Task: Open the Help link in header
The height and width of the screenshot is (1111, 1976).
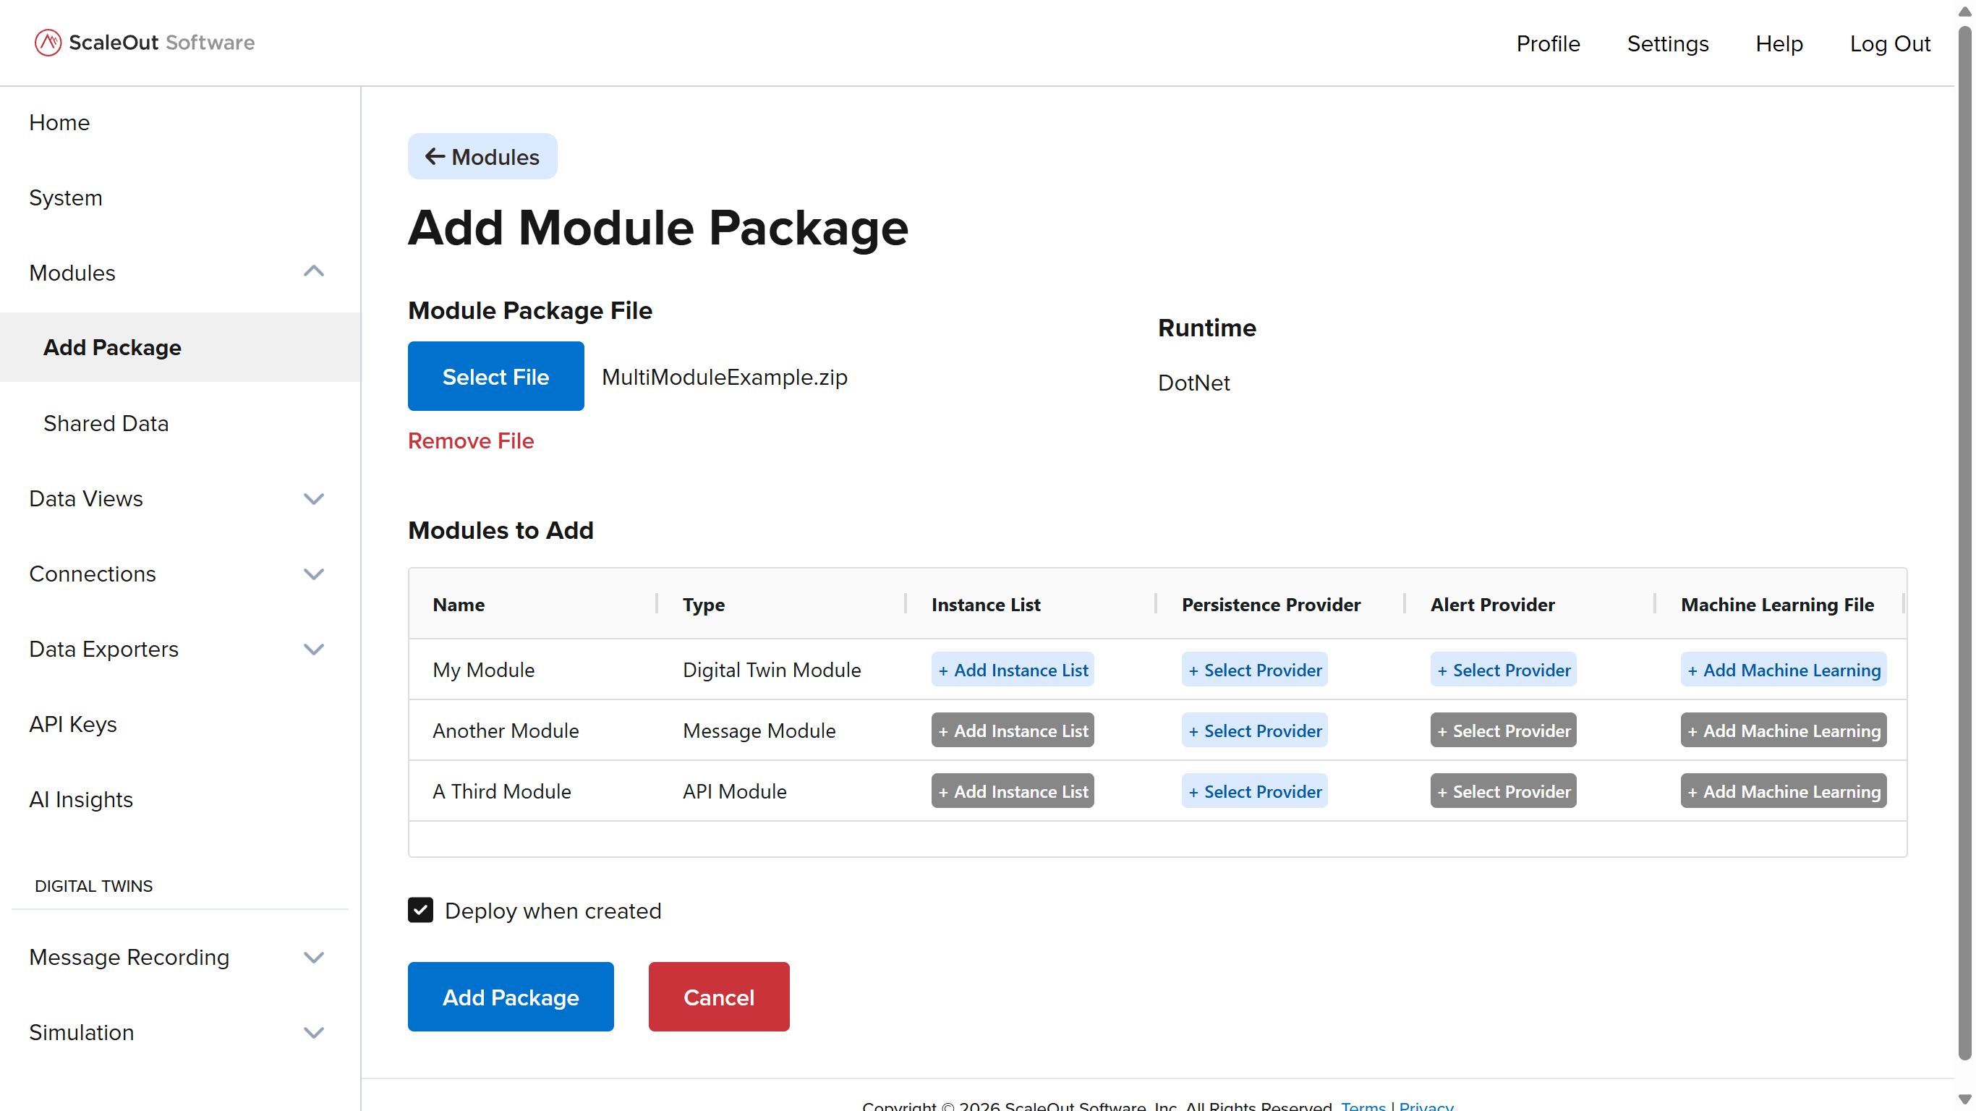Action: tap(1779, 43)
